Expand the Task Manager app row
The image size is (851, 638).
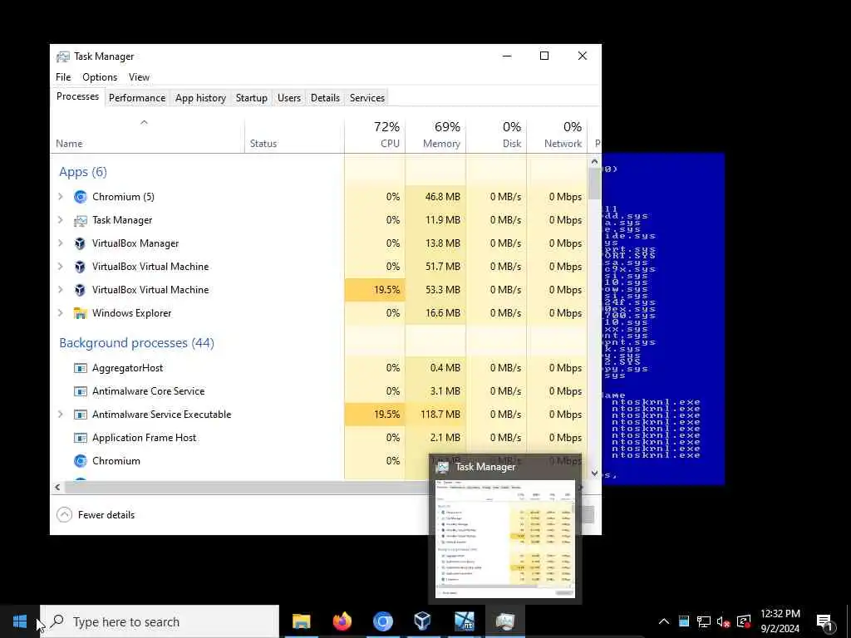click(x=61, y=220)
